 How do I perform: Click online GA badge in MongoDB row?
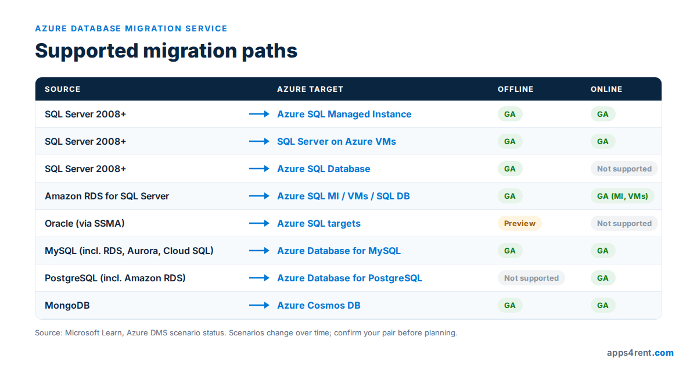pyautogui.click(x=603, y=305)
